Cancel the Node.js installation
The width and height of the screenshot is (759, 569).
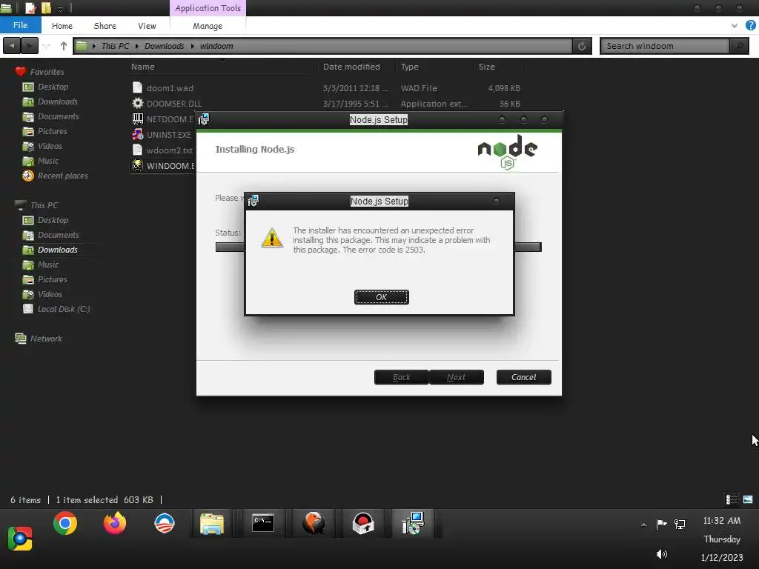[523, 377]
